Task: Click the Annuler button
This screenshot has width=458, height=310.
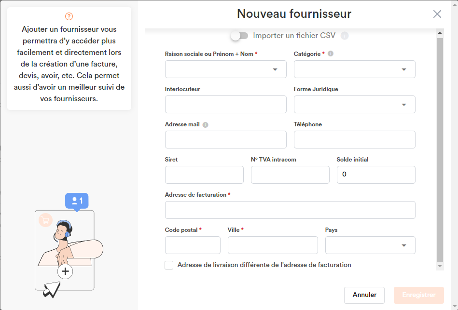Action: [x=364, y=295]
